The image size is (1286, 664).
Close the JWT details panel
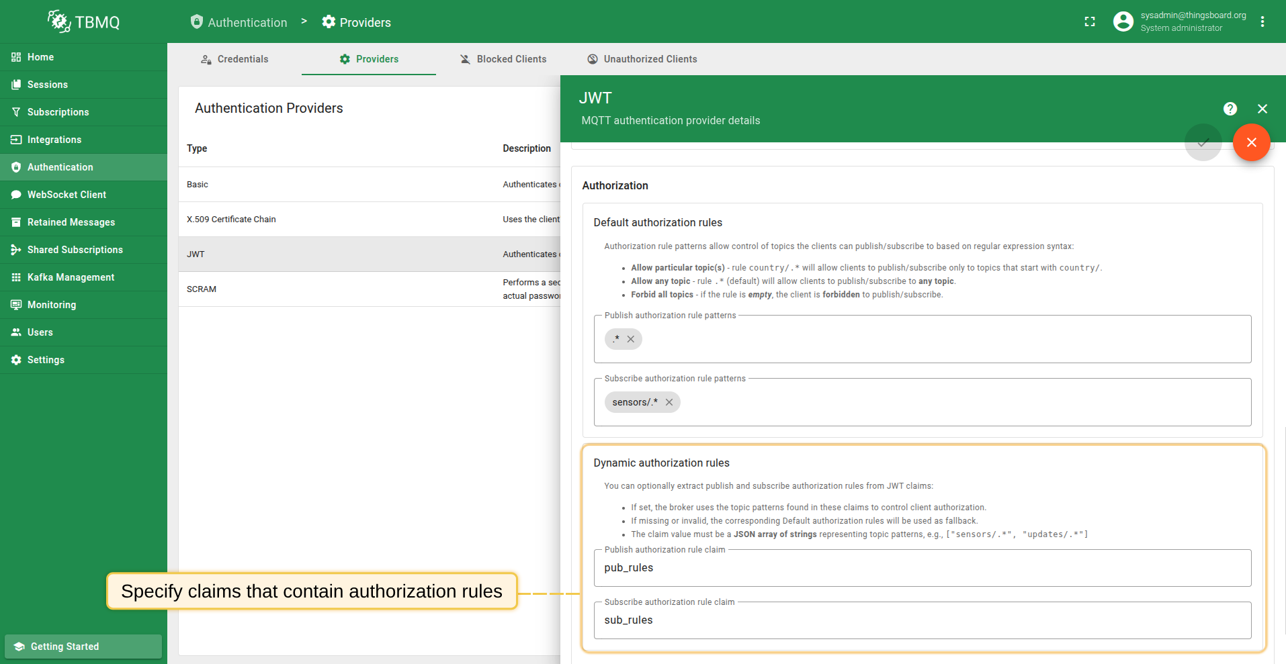1262,109
